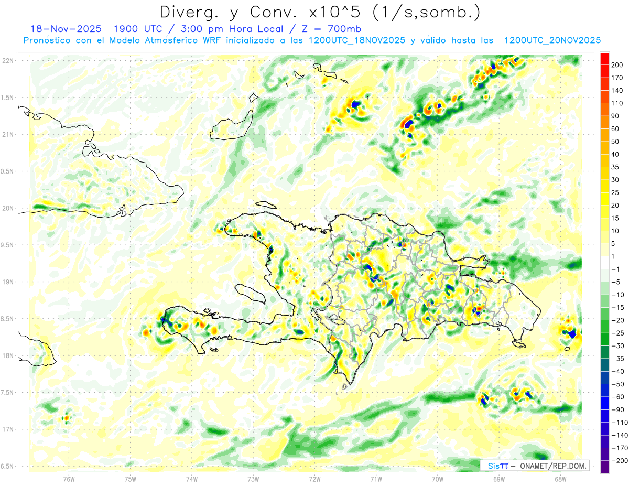Click the '-30' color scale label
The height and width of the screenshot is (486, 629).
617,345
